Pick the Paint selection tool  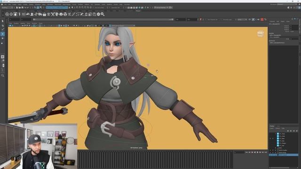[2, 30]
